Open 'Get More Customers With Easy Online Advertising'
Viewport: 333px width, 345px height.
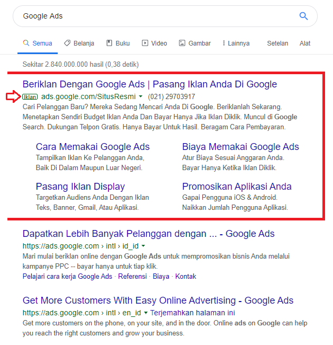158,300
